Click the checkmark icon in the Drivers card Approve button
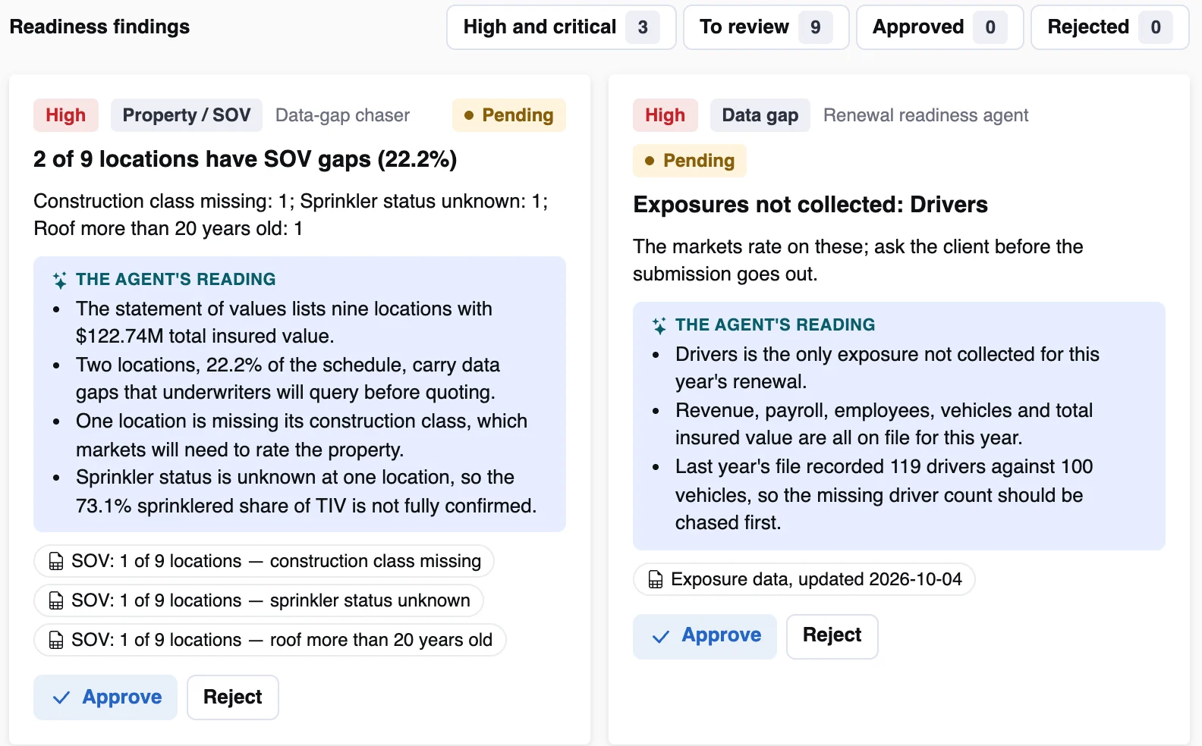 (x=661, y=637)
